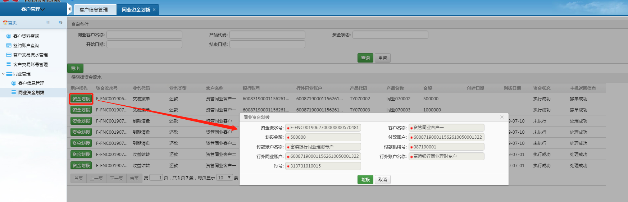Click the home icon beside 首页
Image resolution: width=628 pixels, height=202 pixels.
coord(5,22)
